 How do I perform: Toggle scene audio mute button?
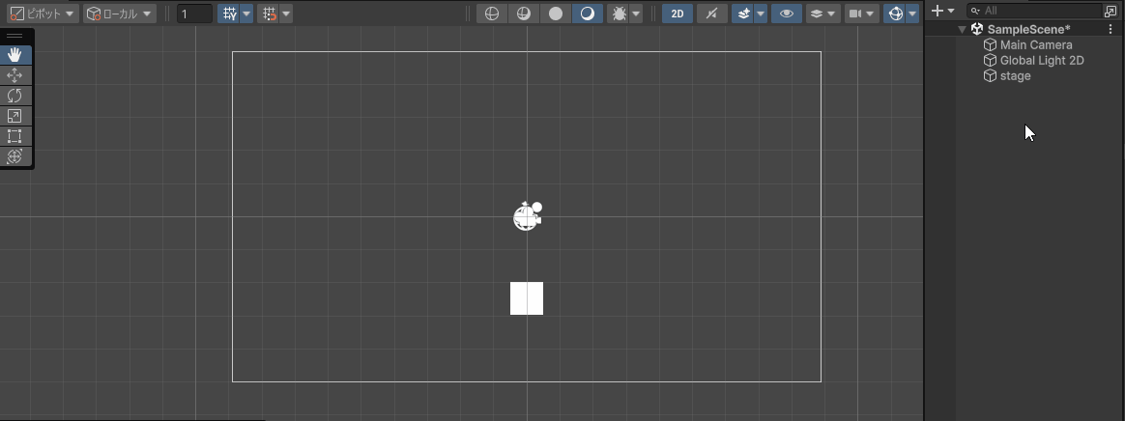pyautogui.click(x=711, y=13)
